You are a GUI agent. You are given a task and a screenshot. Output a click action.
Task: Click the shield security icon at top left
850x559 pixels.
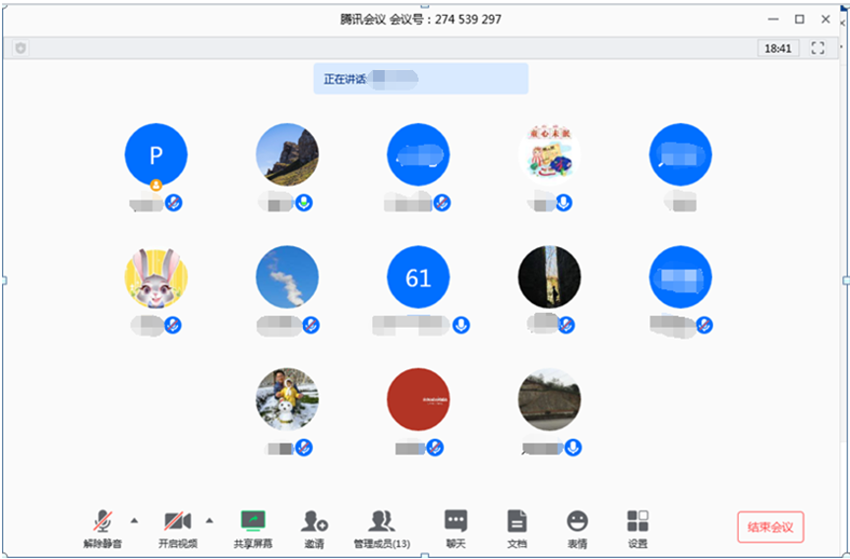coord(21,48)
